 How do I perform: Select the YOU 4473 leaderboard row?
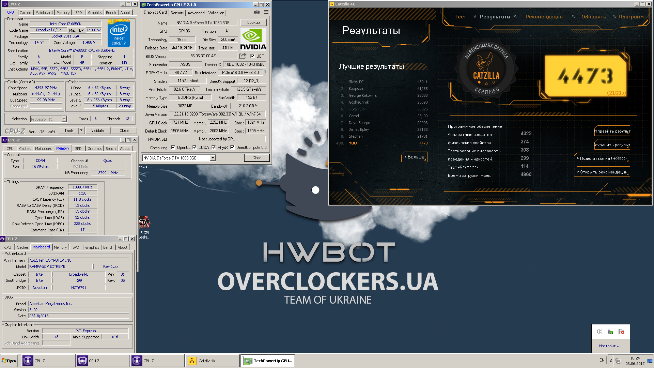[383, 143]
